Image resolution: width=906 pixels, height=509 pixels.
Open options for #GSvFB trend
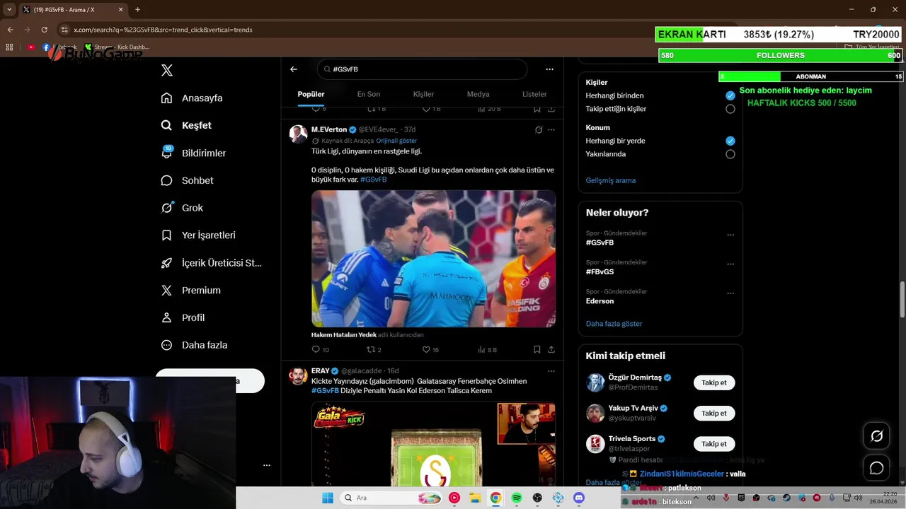coord(730,235)
